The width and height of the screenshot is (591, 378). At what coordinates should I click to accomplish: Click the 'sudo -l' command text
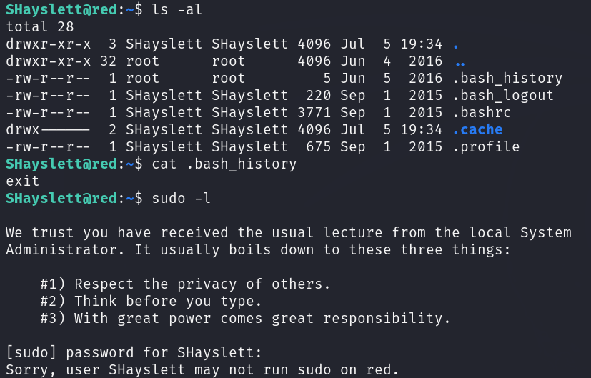[x=181, y=198]
